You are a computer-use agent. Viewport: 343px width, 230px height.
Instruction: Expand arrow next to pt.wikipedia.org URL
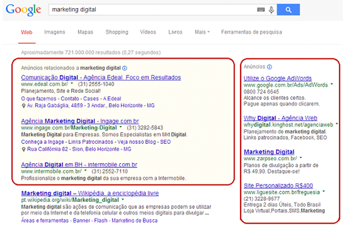[123, 199]
